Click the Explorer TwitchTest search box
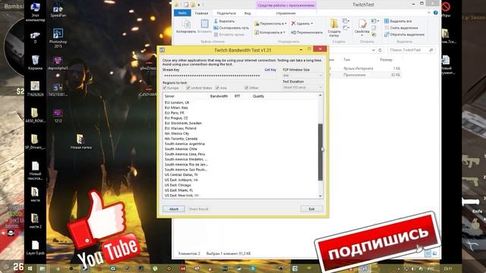Viewport: 486px width, 273px height. click(x=411, y=50)
